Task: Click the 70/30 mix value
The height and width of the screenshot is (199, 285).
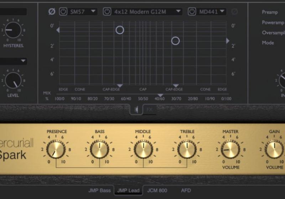Action: [109, 99]
